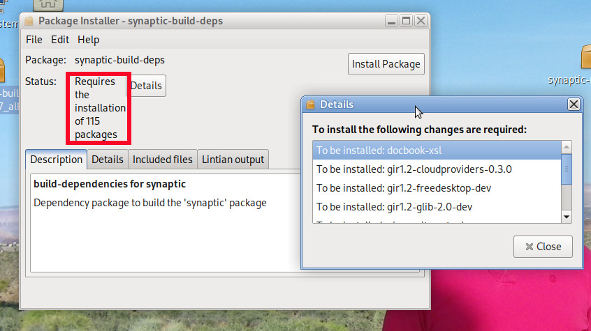591x331 pixels.
Task: Select the gir1.2-freedesktop-dev row
Action: (x=437, y=188)
